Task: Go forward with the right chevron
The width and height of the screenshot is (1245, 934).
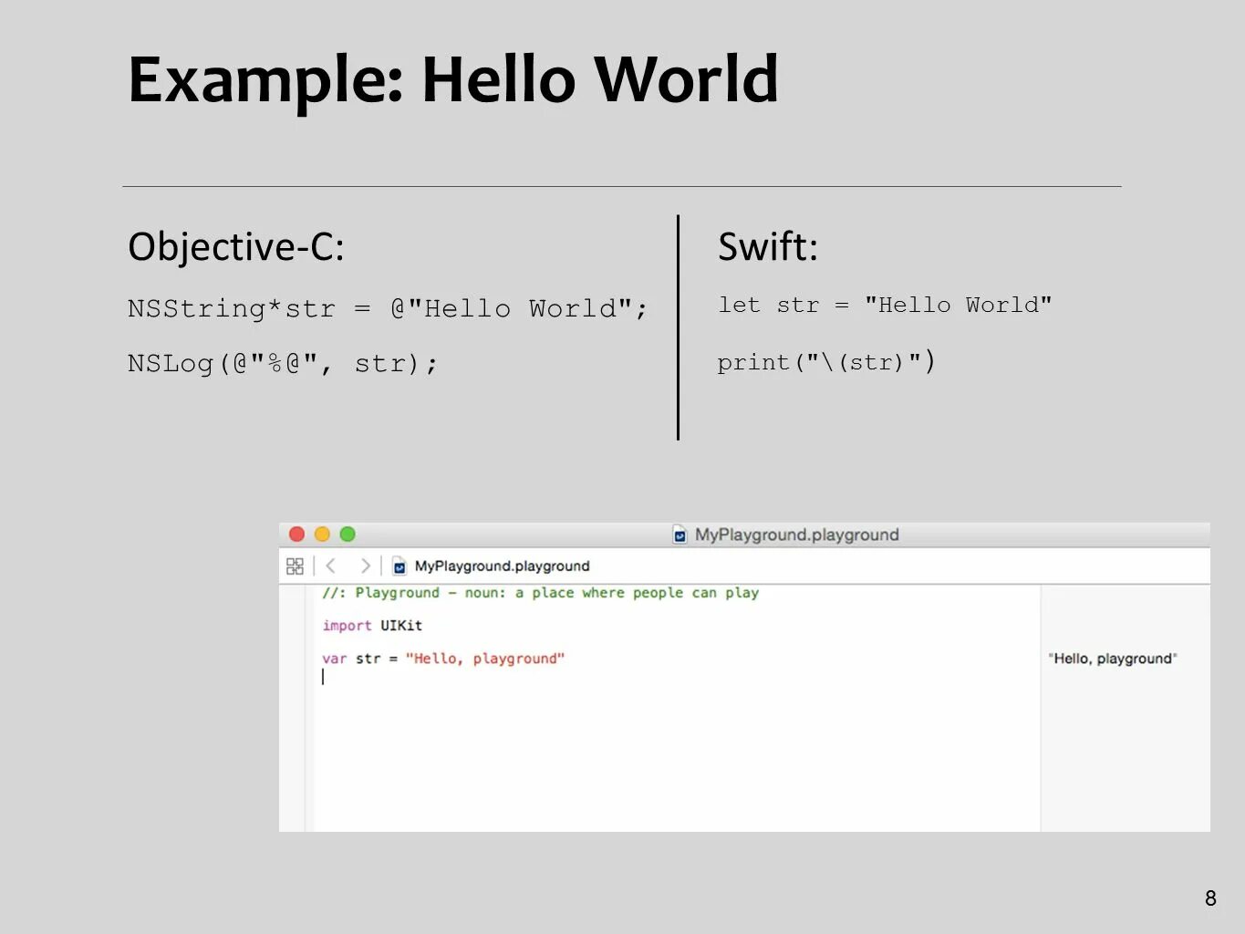Action: (365, 566)
